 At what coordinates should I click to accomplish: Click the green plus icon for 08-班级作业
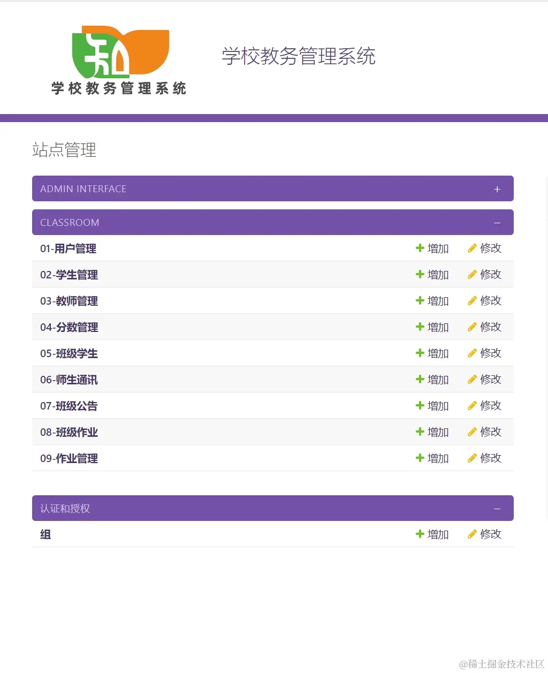tap(420, 432)
